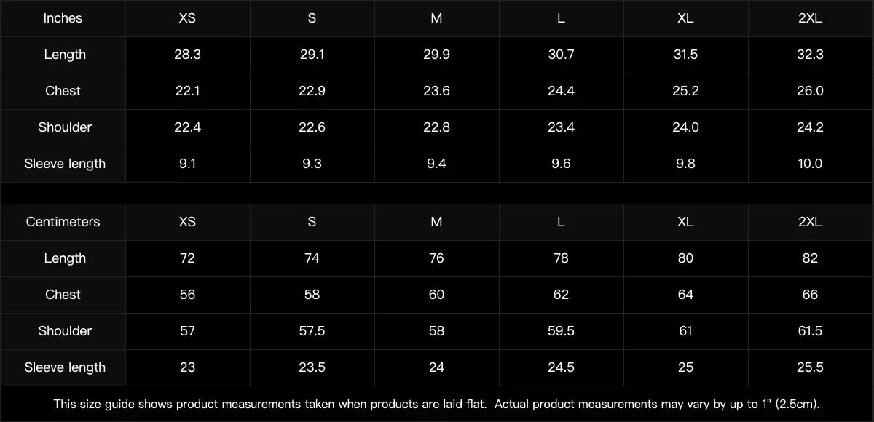This screenshot has width=874, height=422.
Task: Click the 59.5 shoulder value for L
Action: (x=561, y=331)
